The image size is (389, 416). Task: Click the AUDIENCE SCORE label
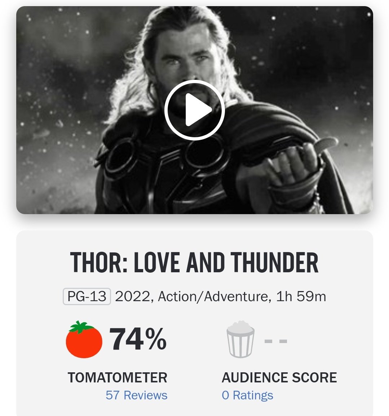coord(279,377)
